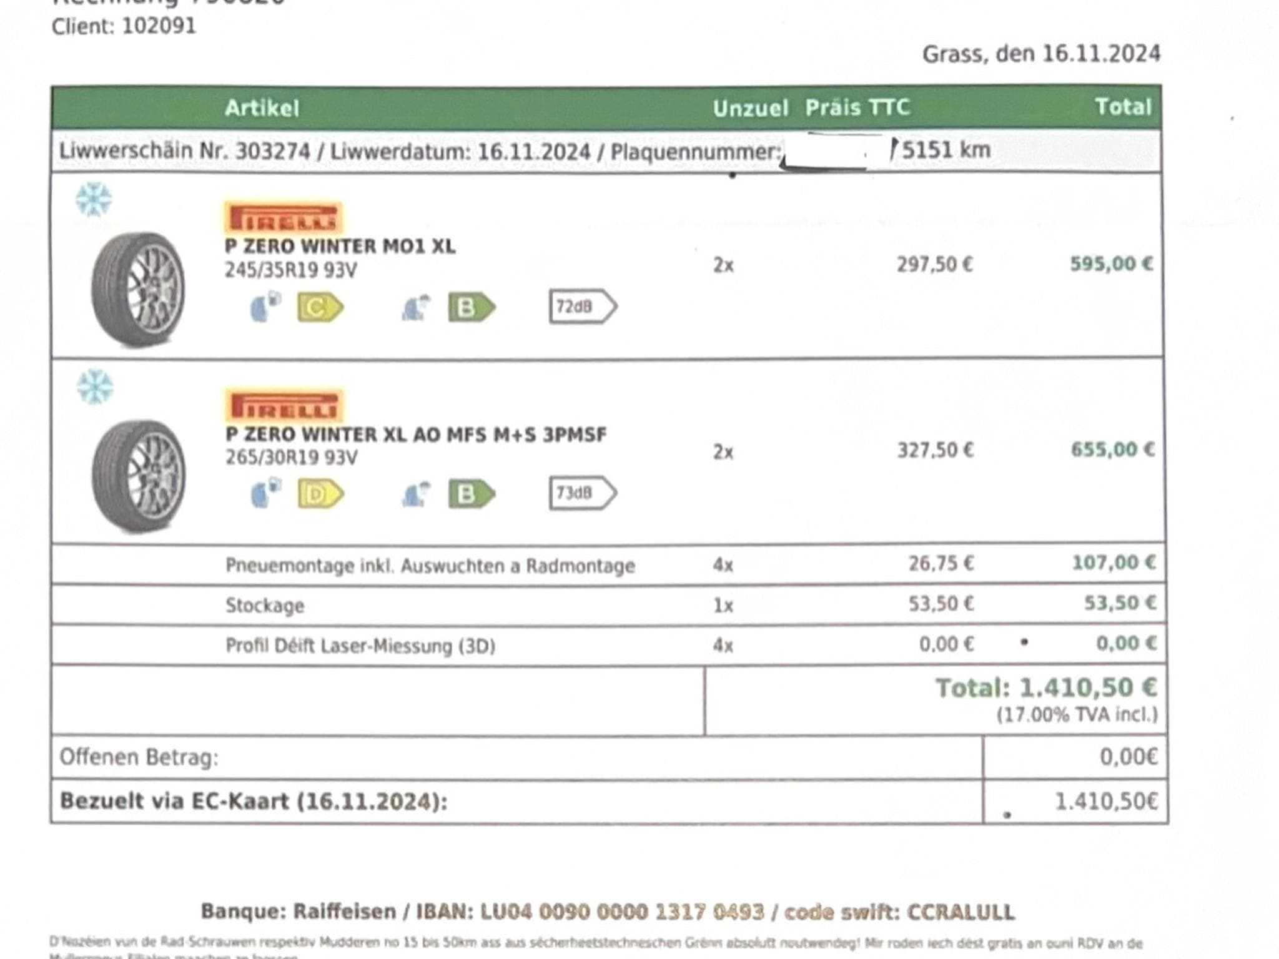1279x959 pixels.
Task: Click the 'Artikel' column header
Action: (262, 108)
